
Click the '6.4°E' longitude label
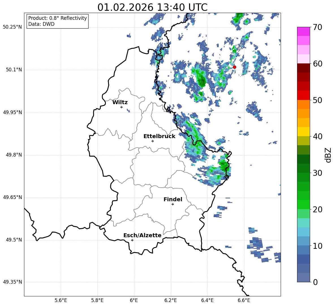click(207, 300)
